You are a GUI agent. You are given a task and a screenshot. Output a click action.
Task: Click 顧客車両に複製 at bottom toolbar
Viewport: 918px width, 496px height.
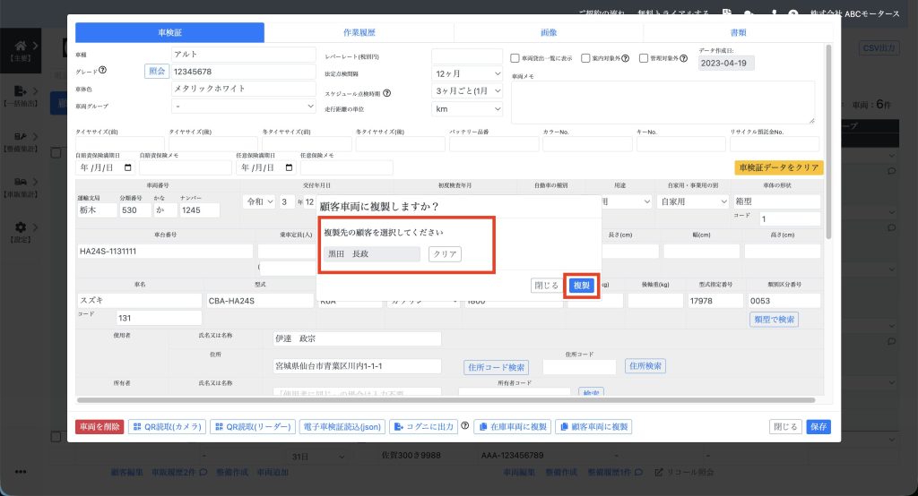(x=593, y=427)
